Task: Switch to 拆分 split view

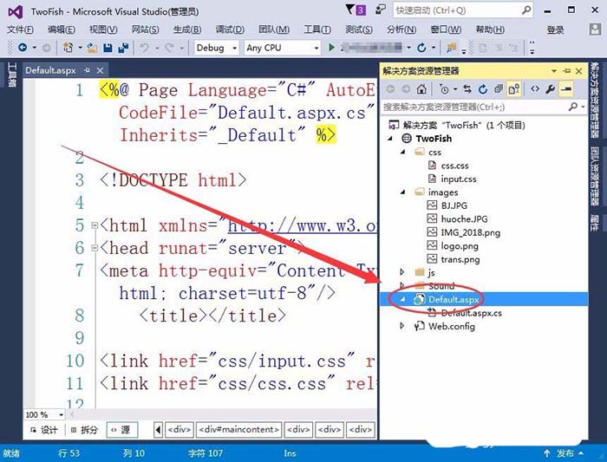Action: 84,430
